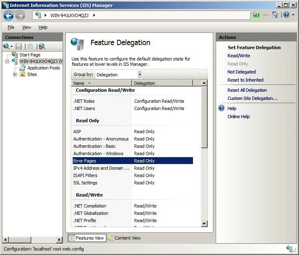Image resolution: width=299 pixels, height=255 pixels.
Task: Click the Application Pools icon
Action: pos(22,68)
